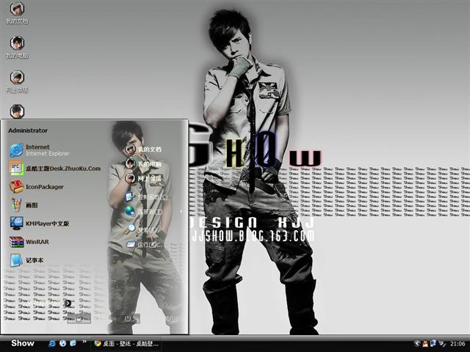The width and height of the screenshot is (470, 352).
Task: Open the 画图 paint program
Action: coord(32,205)
